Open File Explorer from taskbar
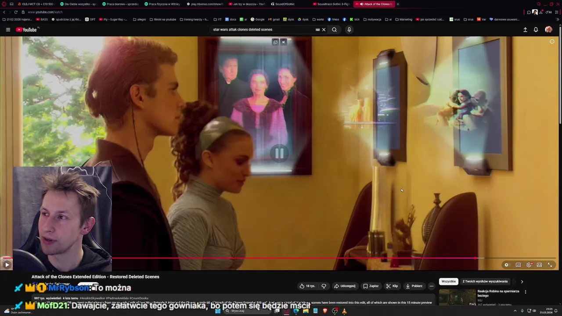 click(x=306, y=311)
